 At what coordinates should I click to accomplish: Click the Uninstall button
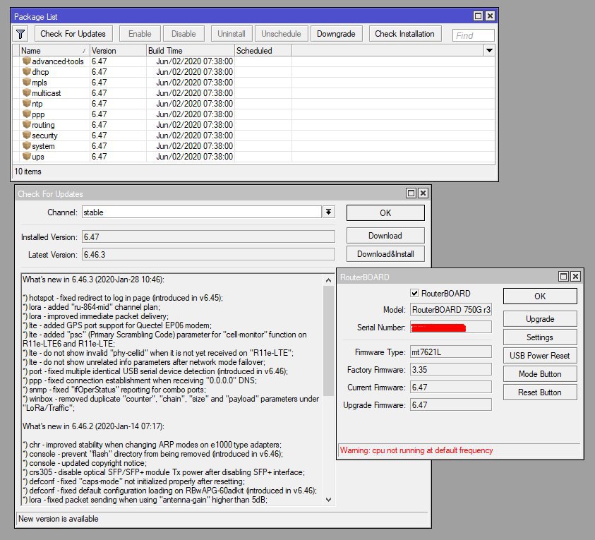click(x=231, y=34)
